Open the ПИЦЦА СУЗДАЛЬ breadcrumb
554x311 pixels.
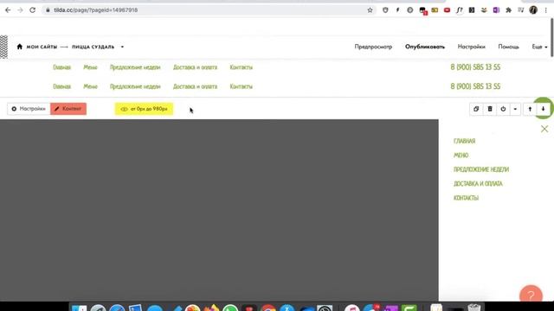pyautogui.click(x=93, y=47)
